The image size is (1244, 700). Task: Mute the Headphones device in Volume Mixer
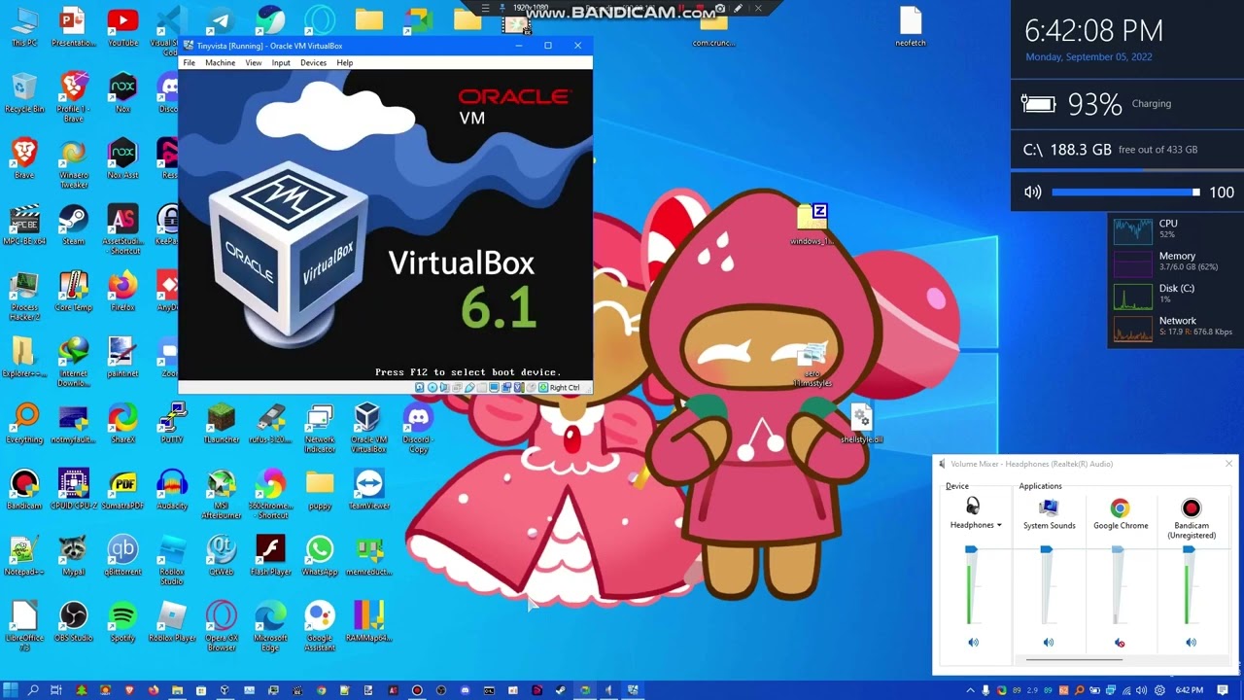tap(973, 642)
